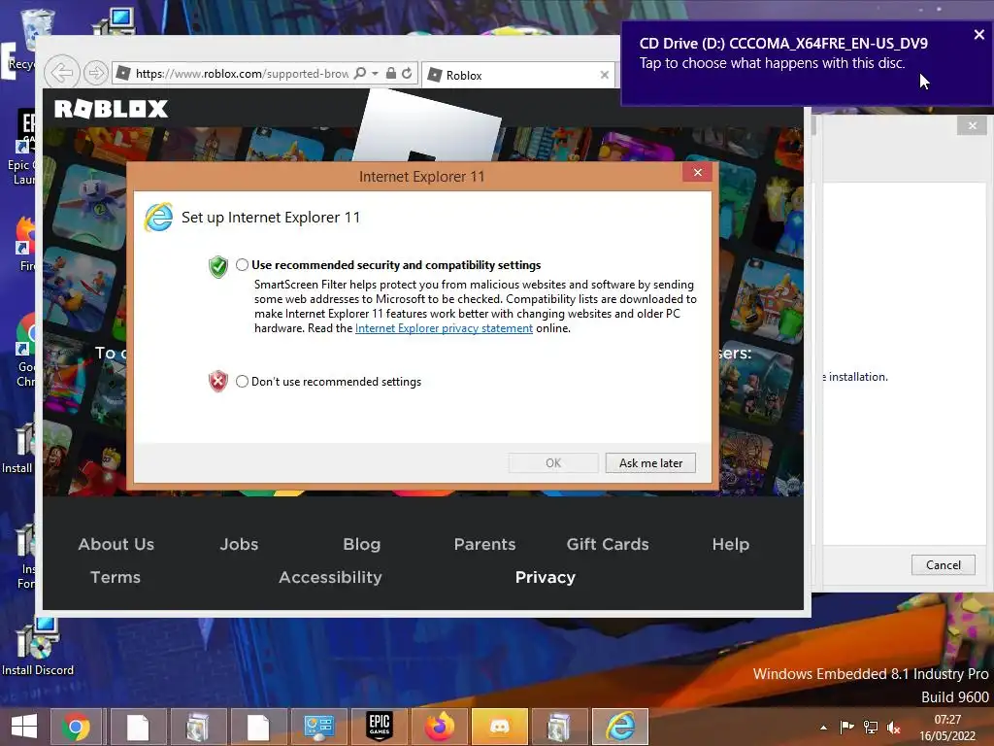
Task: Open Firefox from the taskbar
Action: click(x=440, y=727)
